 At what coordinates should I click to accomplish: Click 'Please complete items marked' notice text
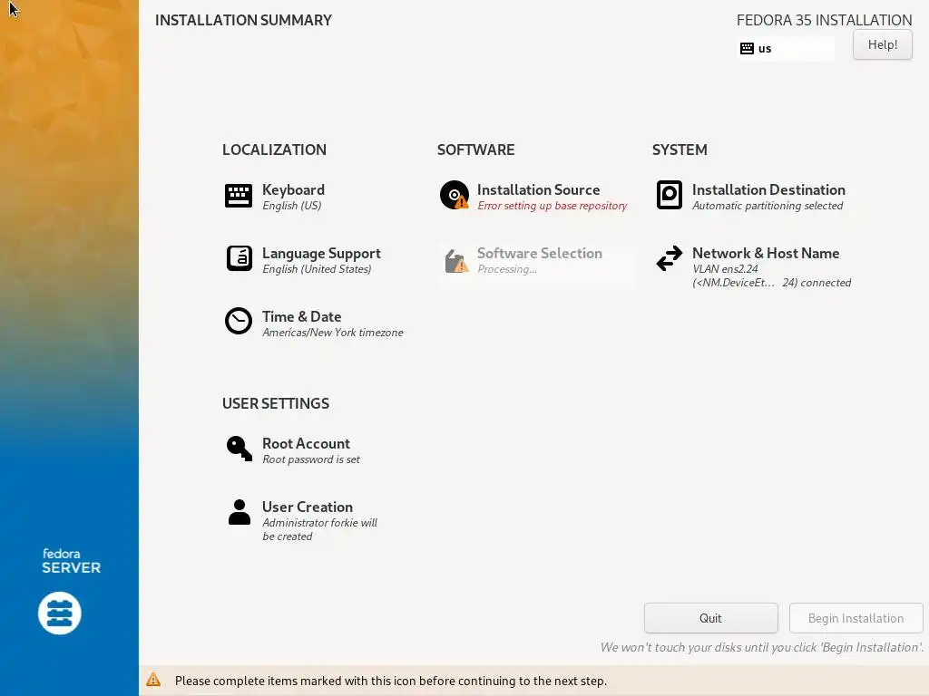[390, 681]
